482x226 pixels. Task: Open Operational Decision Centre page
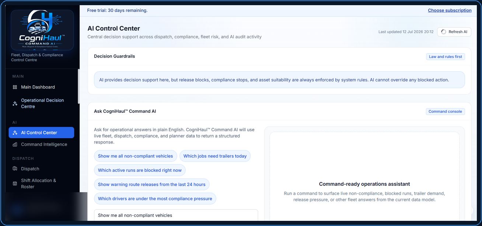point(41,103)
